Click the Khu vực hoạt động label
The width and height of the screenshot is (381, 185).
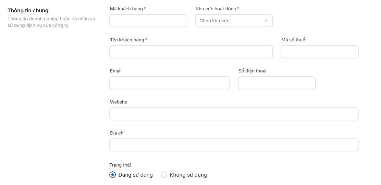click(216, 9)
